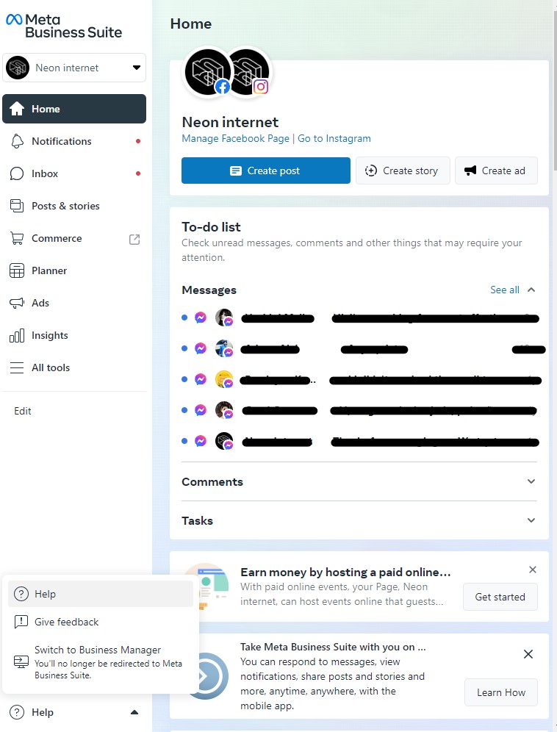
Task: Click the Create ad button
Action: tap(496, 171)
